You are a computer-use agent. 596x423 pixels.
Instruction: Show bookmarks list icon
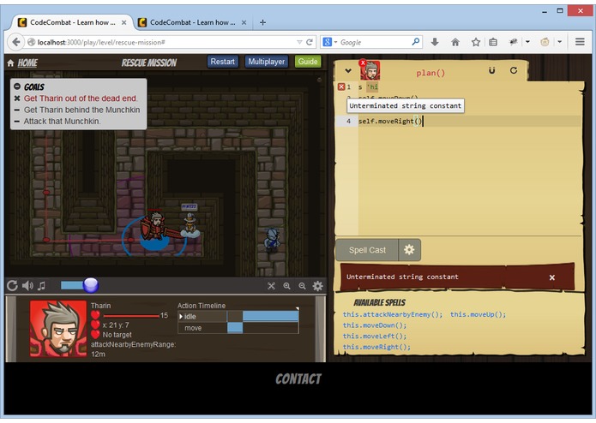coord(493,42)
